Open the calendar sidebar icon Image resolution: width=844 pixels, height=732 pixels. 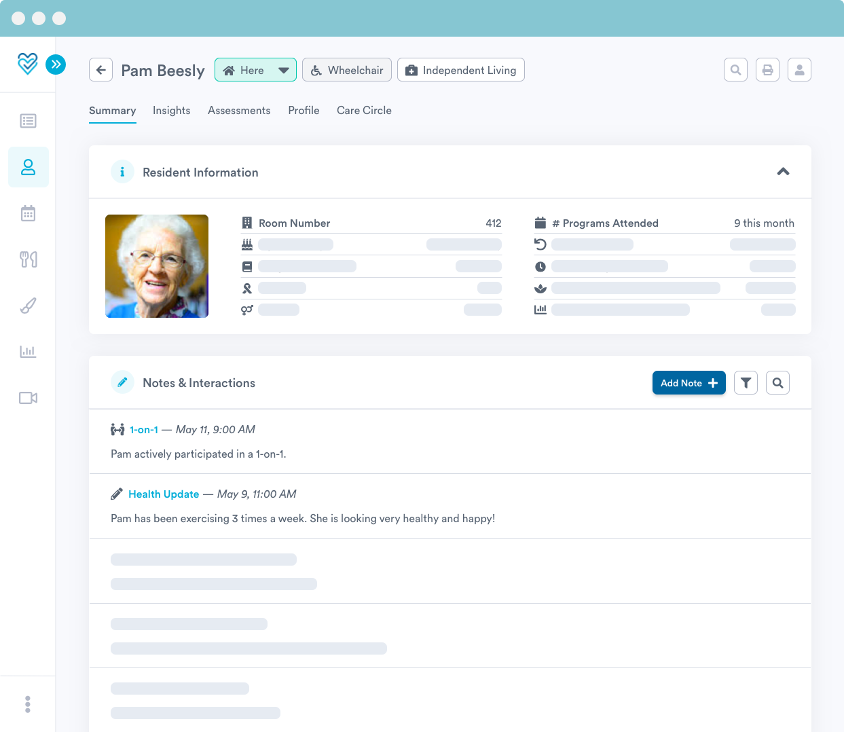(x=28, y=213)
